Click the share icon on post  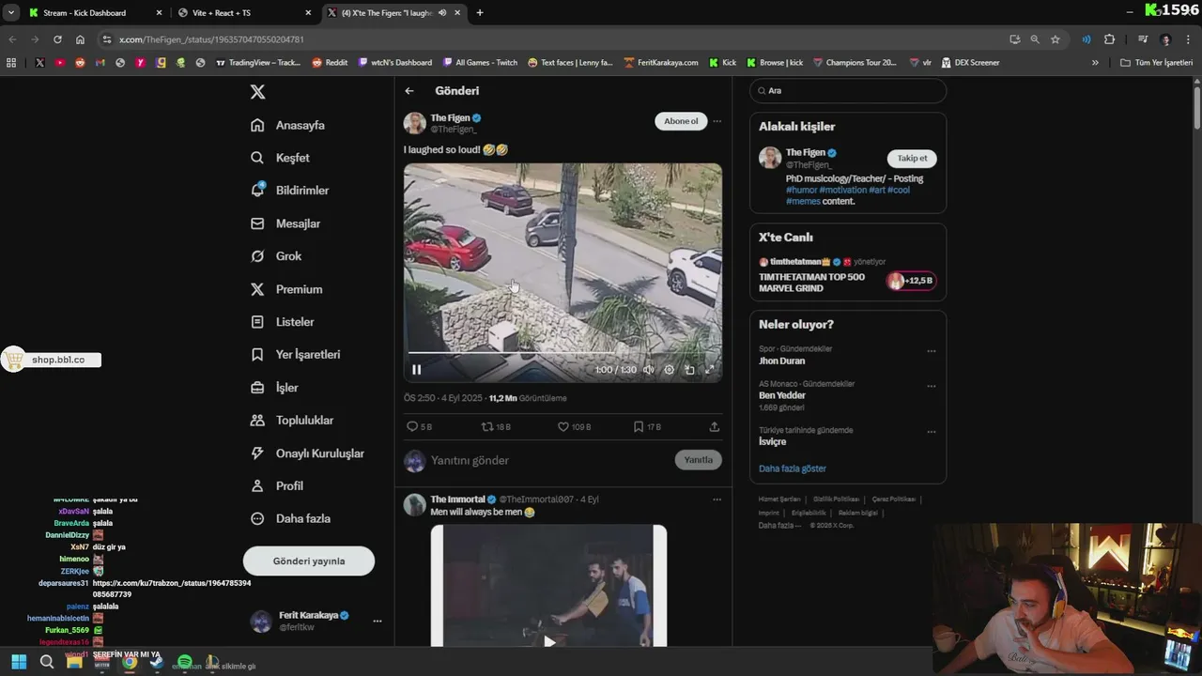pyautogui.click(x=714, y=426)
